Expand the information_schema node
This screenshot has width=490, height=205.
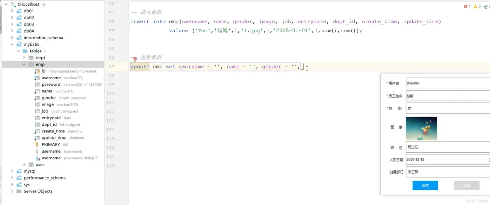point(12,38)
